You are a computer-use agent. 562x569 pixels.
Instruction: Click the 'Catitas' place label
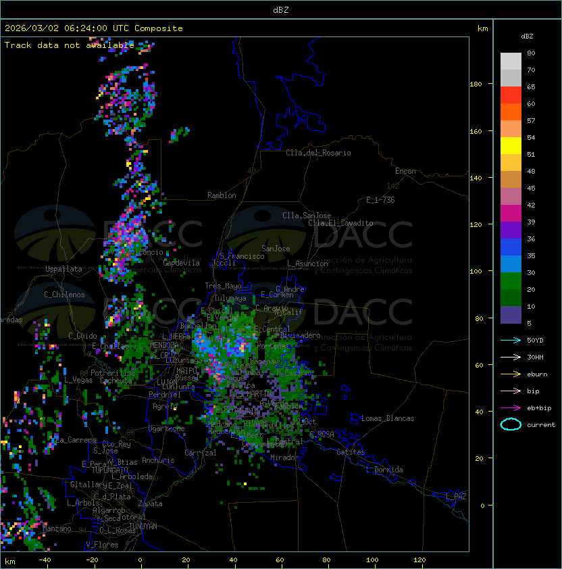coord(351,452)
